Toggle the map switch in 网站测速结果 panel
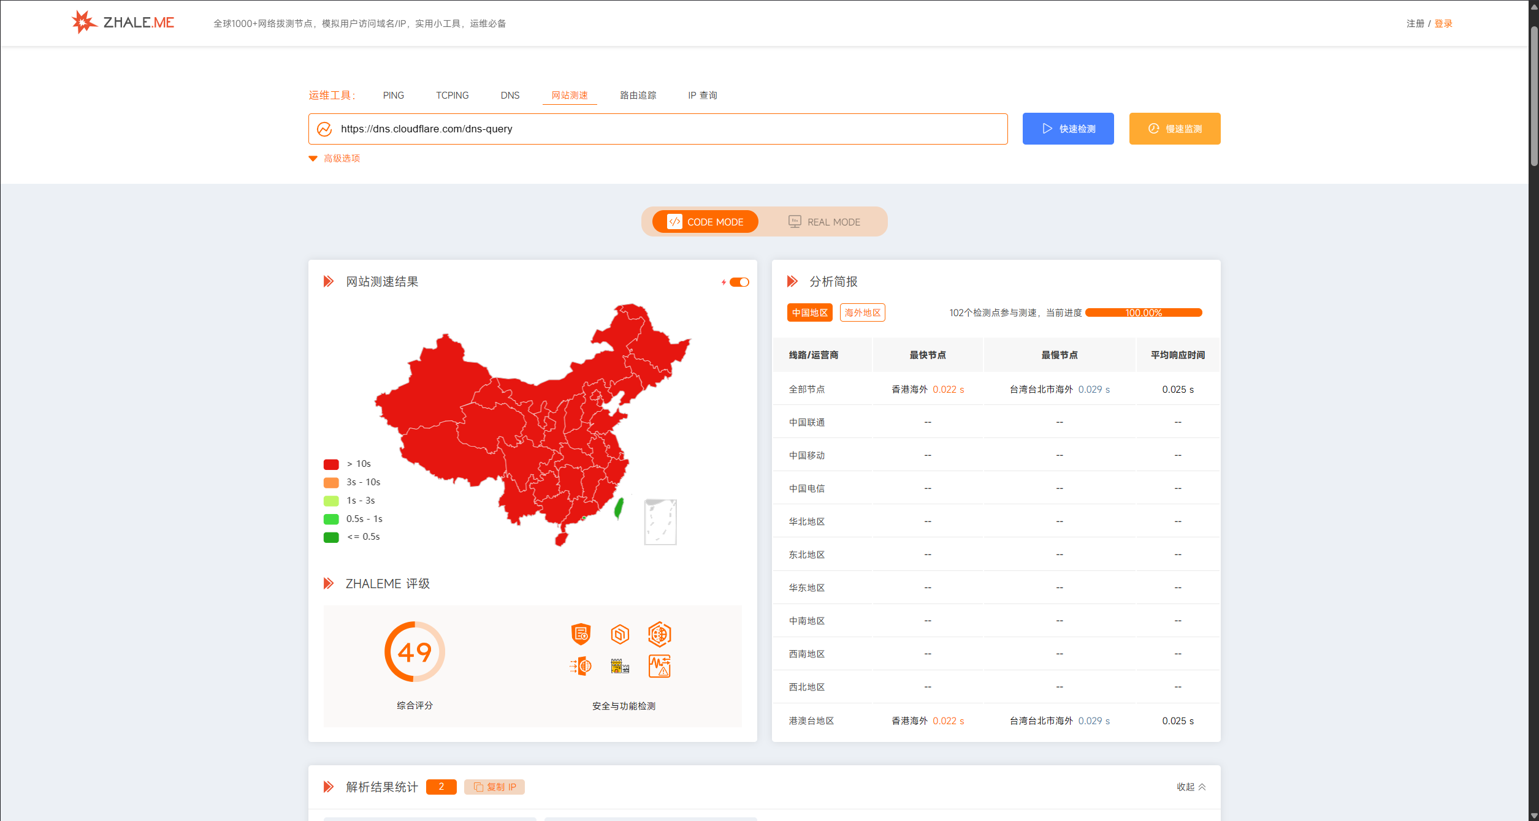This screenshot has height=821, width=1539. coord(739,282)
